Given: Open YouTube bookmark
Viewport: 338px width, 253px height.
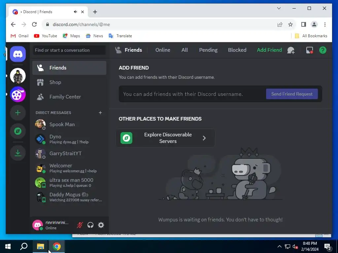Looking at the screenshot, I should pos(46,36).
